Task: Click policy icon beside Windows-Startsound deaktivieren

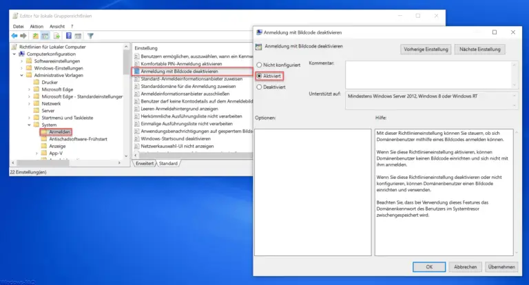Action: coord(136,138)
